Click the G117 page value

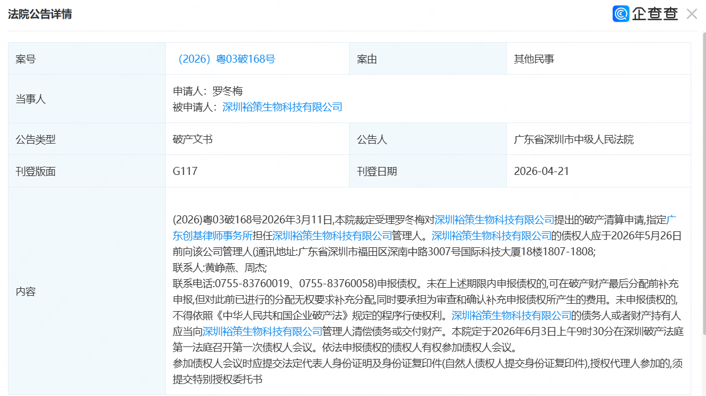tap(185, 171)
